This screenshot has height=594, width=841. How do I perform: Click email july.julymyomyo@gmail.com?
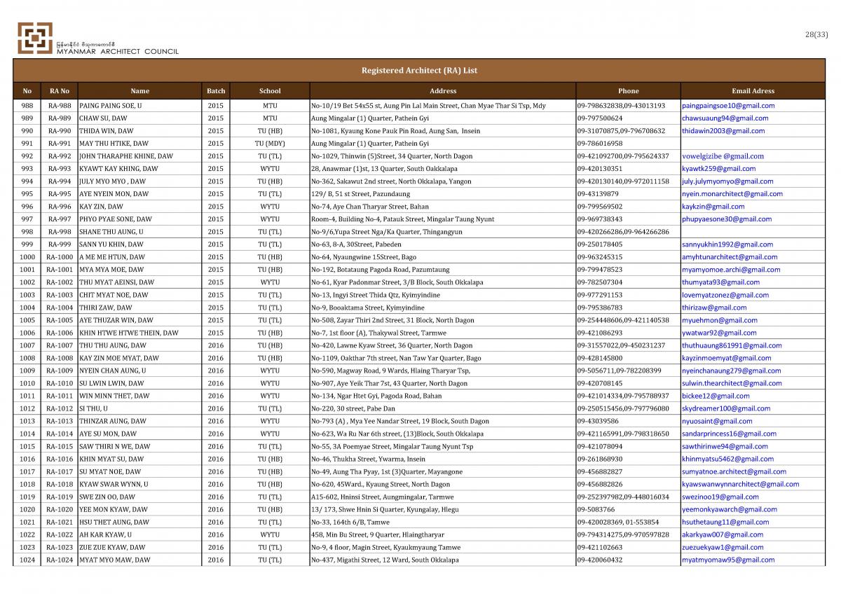[x=727, y=181]
